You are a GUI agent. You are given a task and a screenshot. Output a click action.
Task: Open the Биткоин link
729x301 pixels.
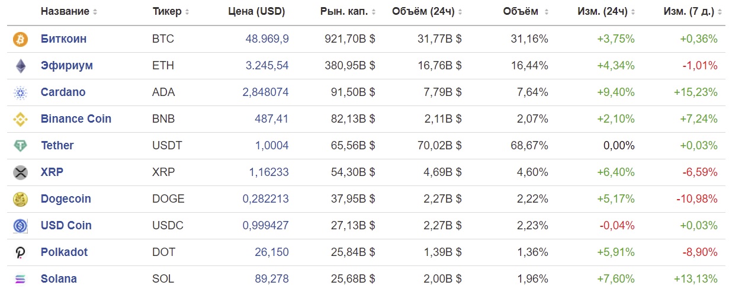click(63, 39)
